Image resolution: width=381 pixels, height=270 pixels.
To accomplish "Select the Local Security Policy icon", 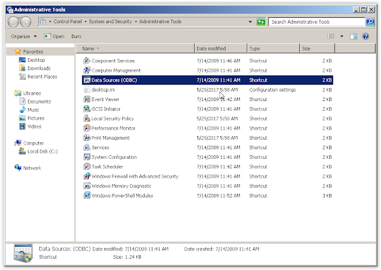I will click(87, 118).
